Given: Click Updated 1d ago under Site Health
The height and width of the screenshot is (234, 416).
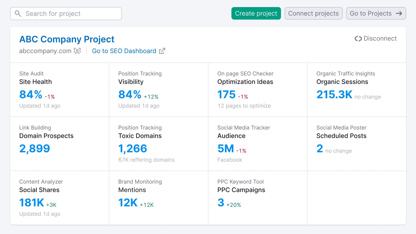Looking at the screenshot, I should (40, 106).
